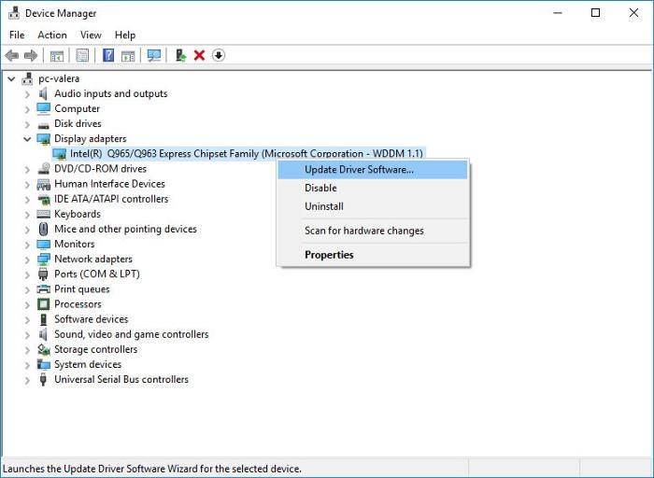Viewport: 654px width, 478px height.
Task: Click the Human Interface Devices icon
Action: tap(44, 184)
